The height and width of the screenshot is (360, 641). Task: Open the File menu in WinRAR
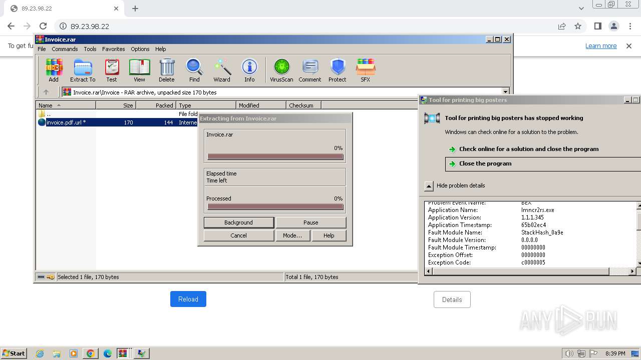(x=42, y=49)
